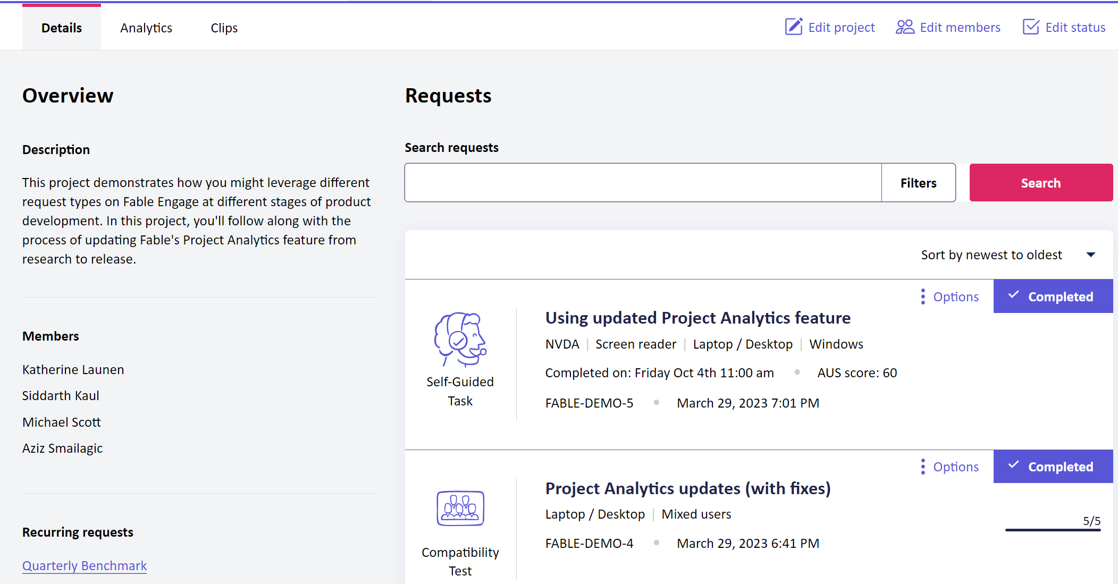Switch to the Analytics tab
The image size is (1118, 584).
(x=146, y=27)
